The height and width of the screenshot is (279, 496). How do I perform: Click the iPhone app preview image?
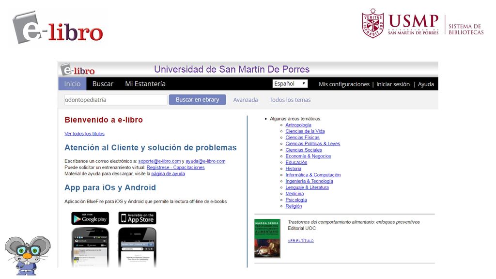tap(137, 248)
